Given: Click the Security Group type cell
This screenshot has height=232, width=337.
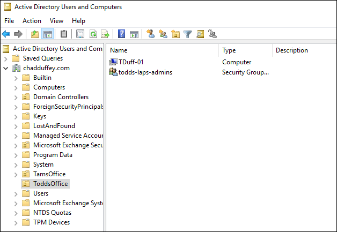Looking at the screenshot, I should (x=245, y=72).
